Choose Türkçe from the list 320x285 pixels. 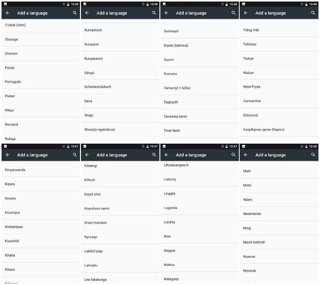[279, 59]
